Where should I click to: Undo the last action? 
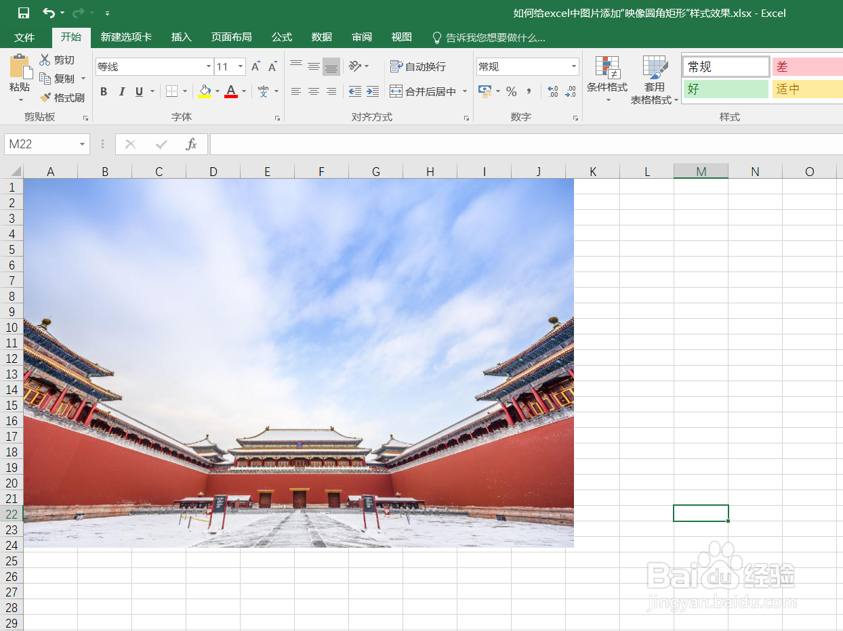point(48,13)
